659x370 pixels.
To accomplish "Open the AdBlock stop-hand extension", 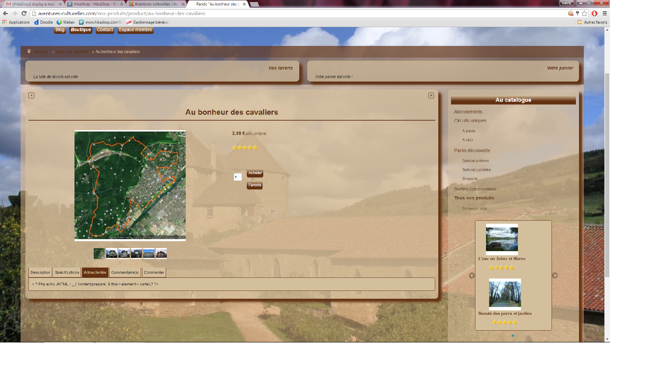I will coord(594,13).
